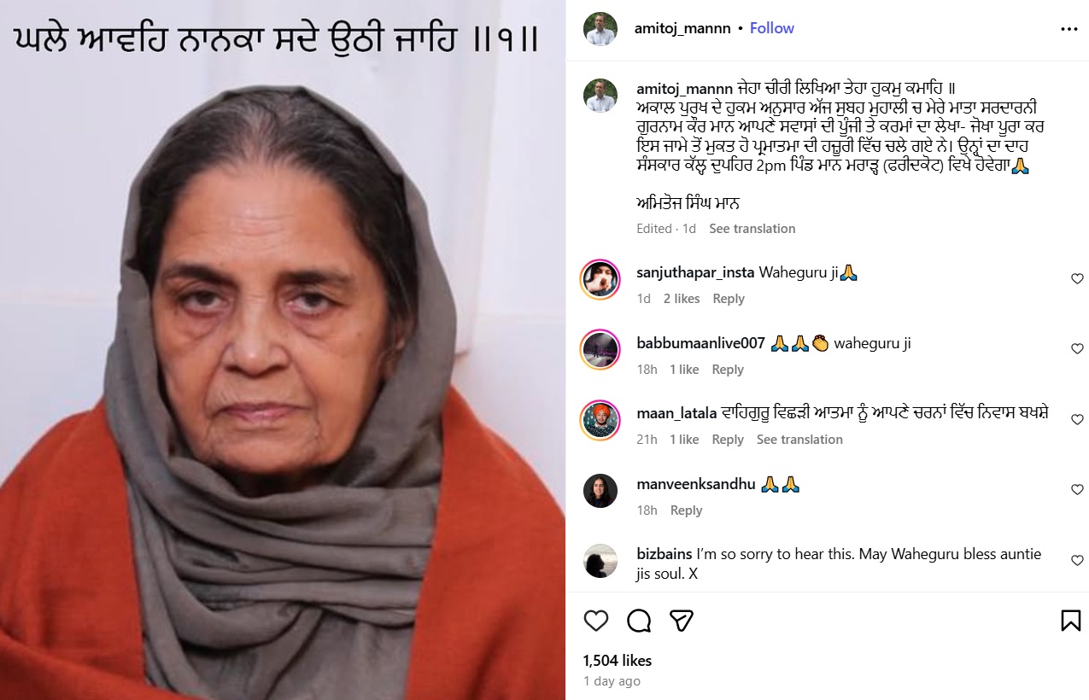Viewport: 1089px width, 700px height.
Task: Like sanjuthapar_insta's comment heart
Action: pyautogui.click(x=1077, y=279)
